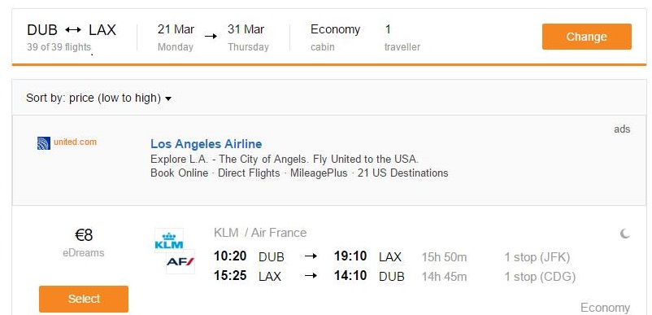Click the KLM airline logo

point(169,240)
